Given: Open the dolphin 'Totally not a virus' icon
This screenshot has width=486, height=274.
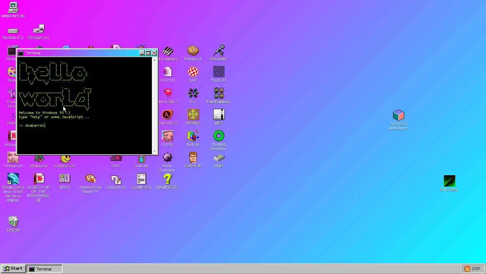Looking at the screenshot, I should [x=13, y=179].
